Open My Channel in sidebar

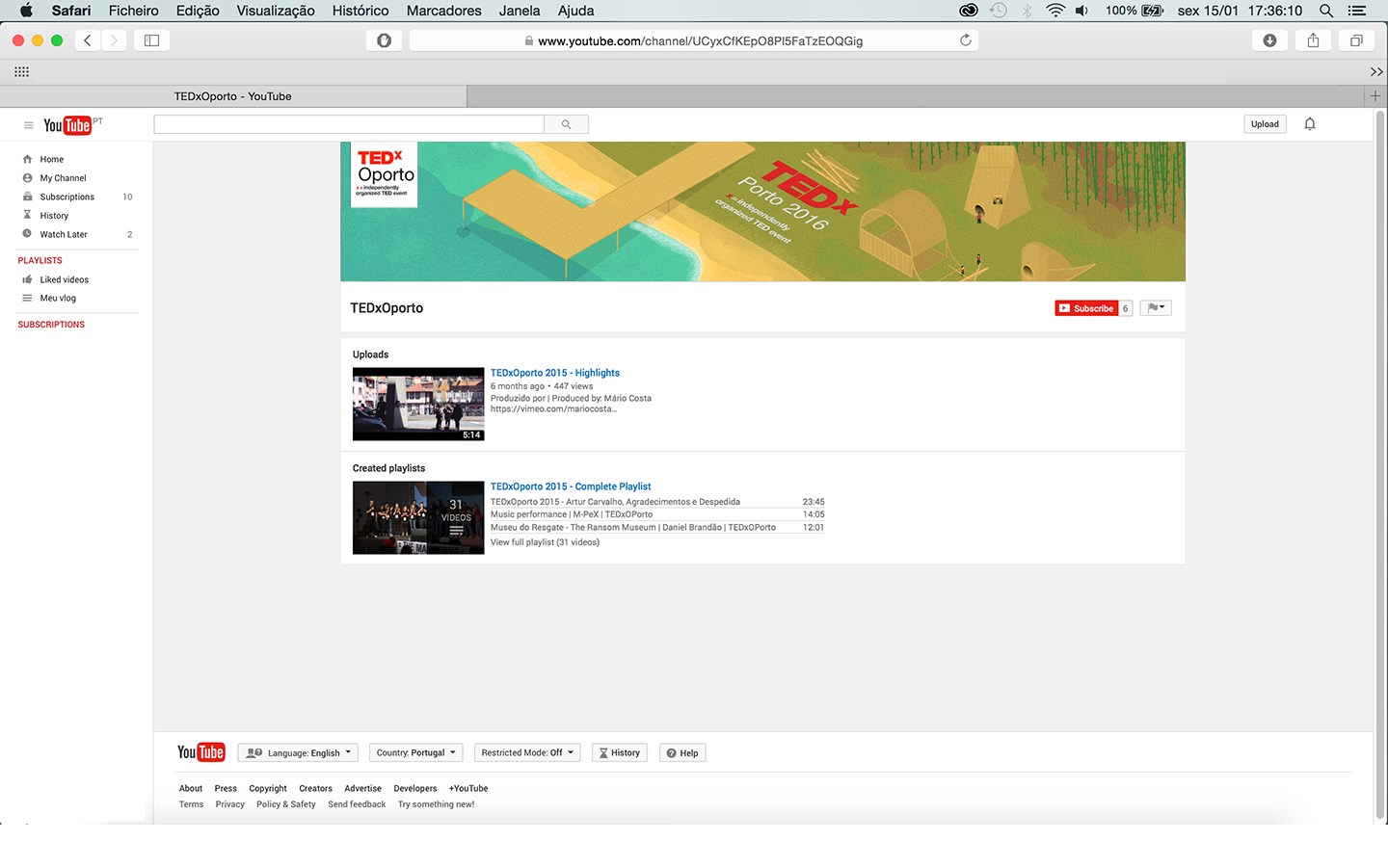[63, 178]
